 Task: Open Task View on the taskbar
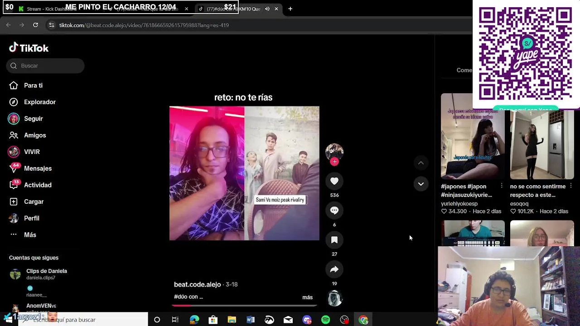click(175, 320)
